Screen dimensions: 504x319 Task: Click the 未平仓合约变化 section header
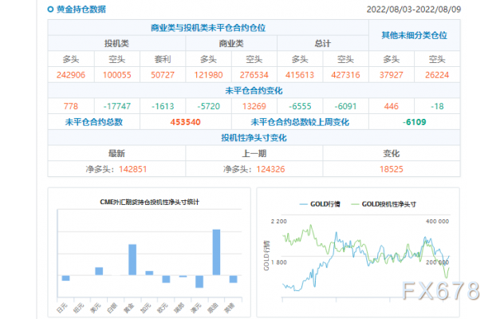pyautogui.click(x=254, y=91)
